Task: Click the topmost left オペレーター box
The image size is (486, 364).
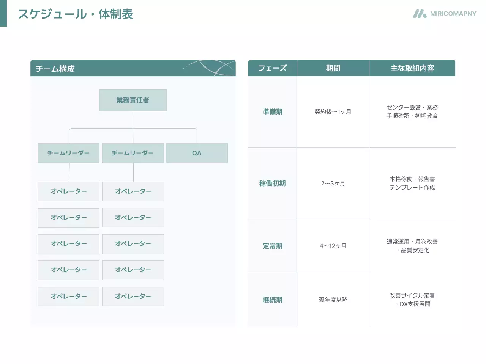Action: click(x=68, y=191)
